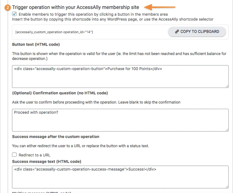Click the "Button text (HTML code)" label
Viewport: 233px width, 193px height.
(36, 45)
